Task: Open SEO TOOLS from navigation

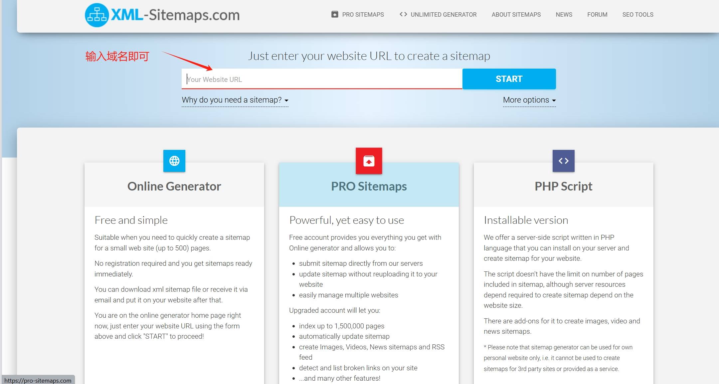Action: pos(638,15)
